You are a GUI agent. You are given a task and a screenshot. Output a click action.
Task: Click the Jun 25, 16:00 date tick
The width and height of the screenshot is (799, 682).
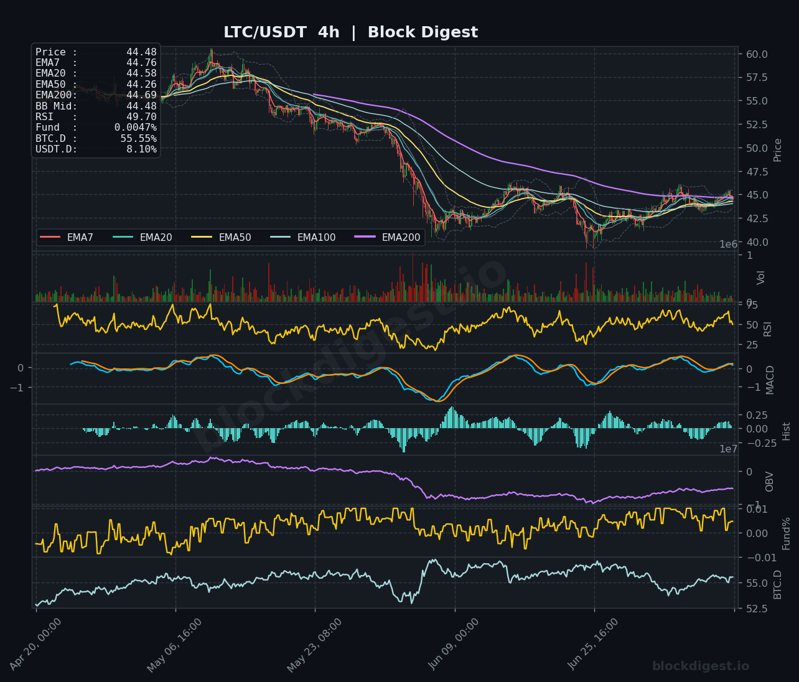[x=594, y=644]
